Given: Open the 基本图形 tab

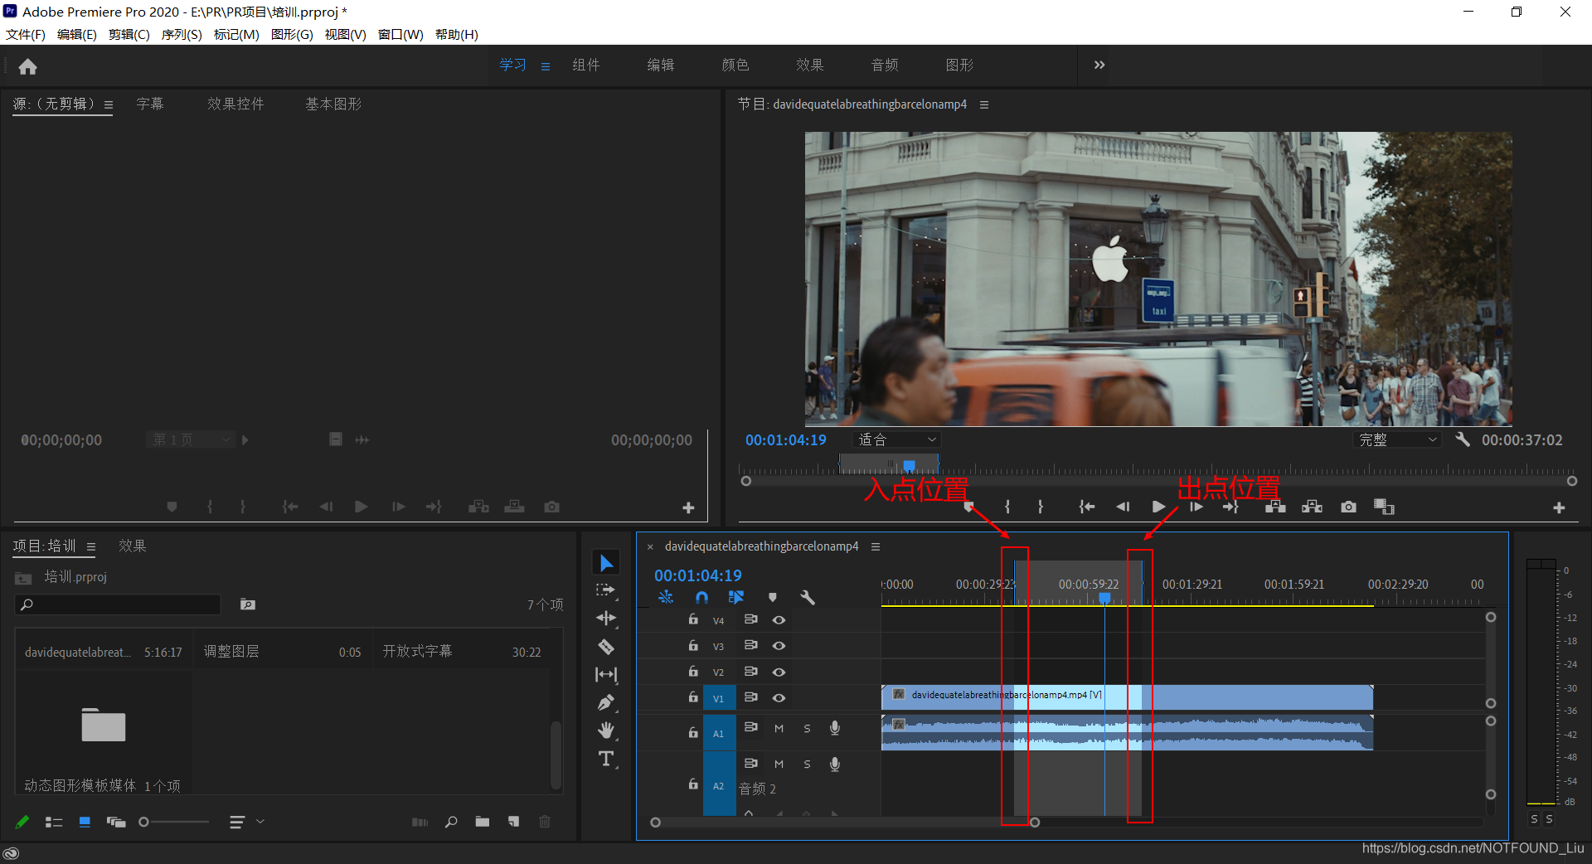Looking at the screenshot, I should [x=333, y=104].
